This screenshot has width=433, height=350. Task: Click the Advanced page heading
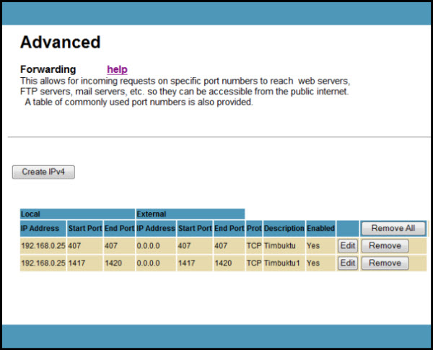tap(60, 42)
